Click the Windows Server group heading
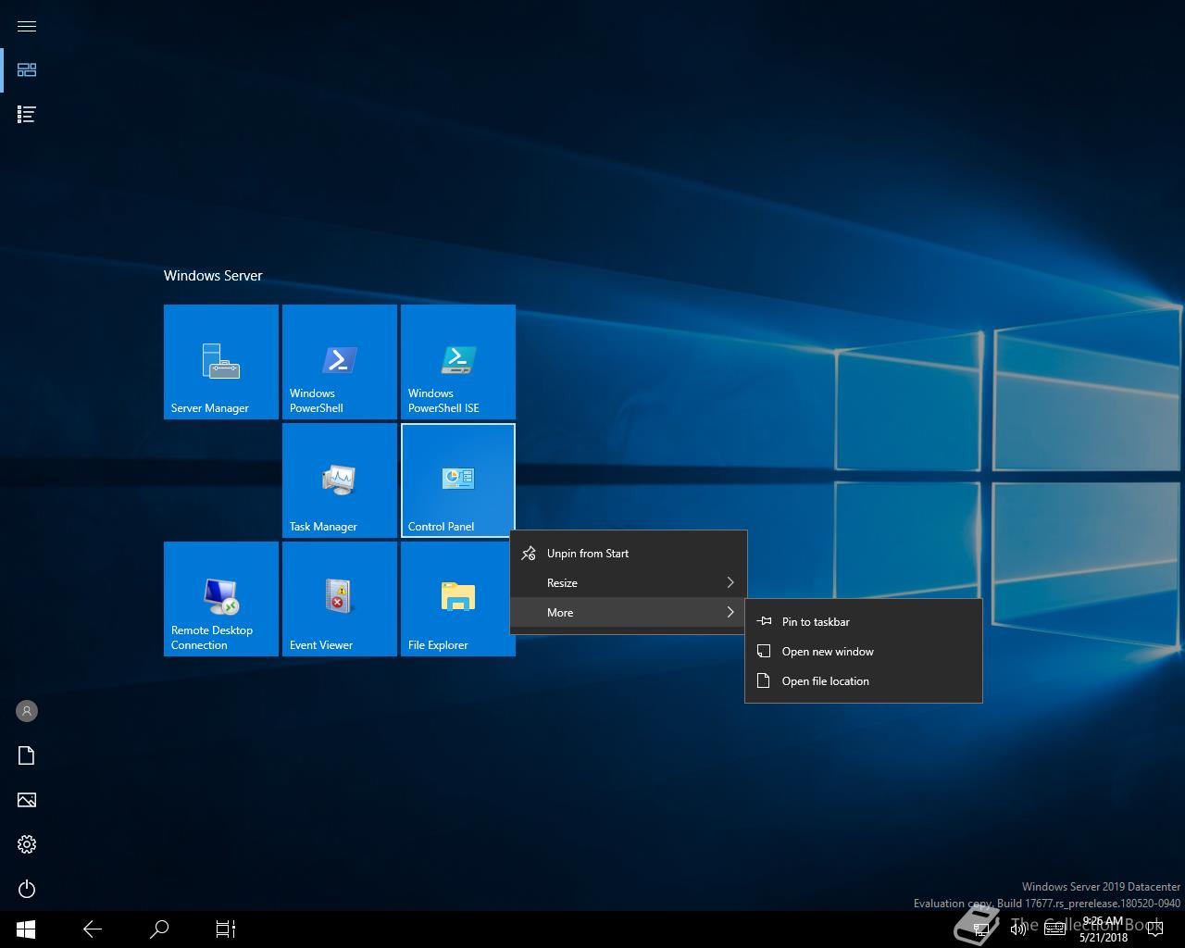This screenshot has height=948, width=1185. 213,276
